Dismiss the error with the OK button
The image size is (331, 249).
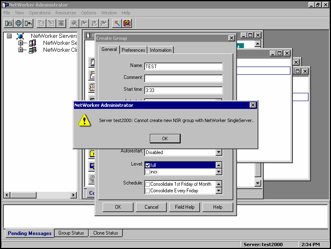(165, 138)
